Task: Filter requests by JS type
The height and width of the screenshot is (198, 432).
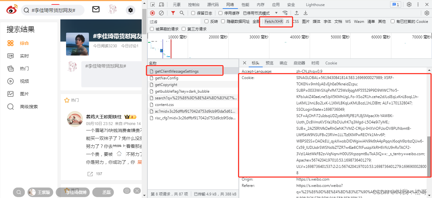Action: (287, 22)
